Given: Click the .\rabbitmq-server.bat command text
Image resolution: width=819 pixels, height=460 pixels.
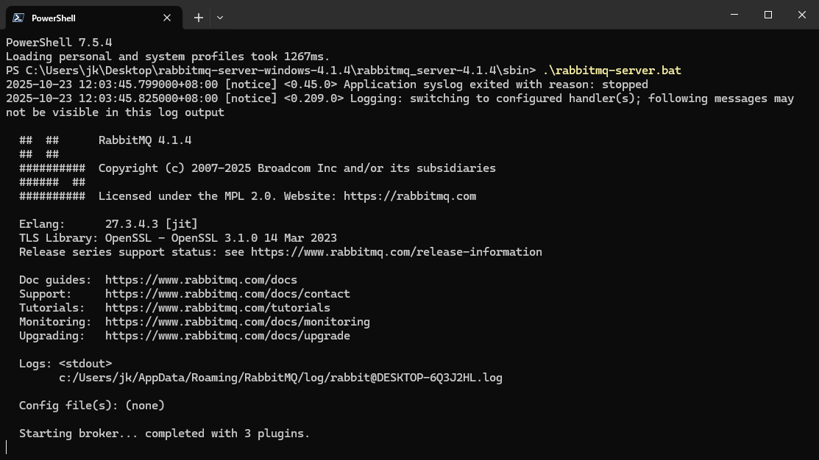Looking at the screenshot, I should (611, 71).
